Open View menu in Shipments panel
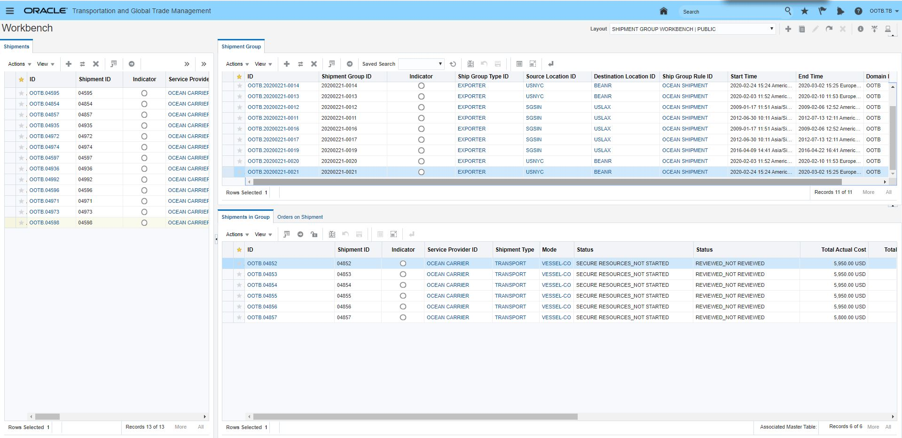The image size is (902, 438). tap(46, 64)
